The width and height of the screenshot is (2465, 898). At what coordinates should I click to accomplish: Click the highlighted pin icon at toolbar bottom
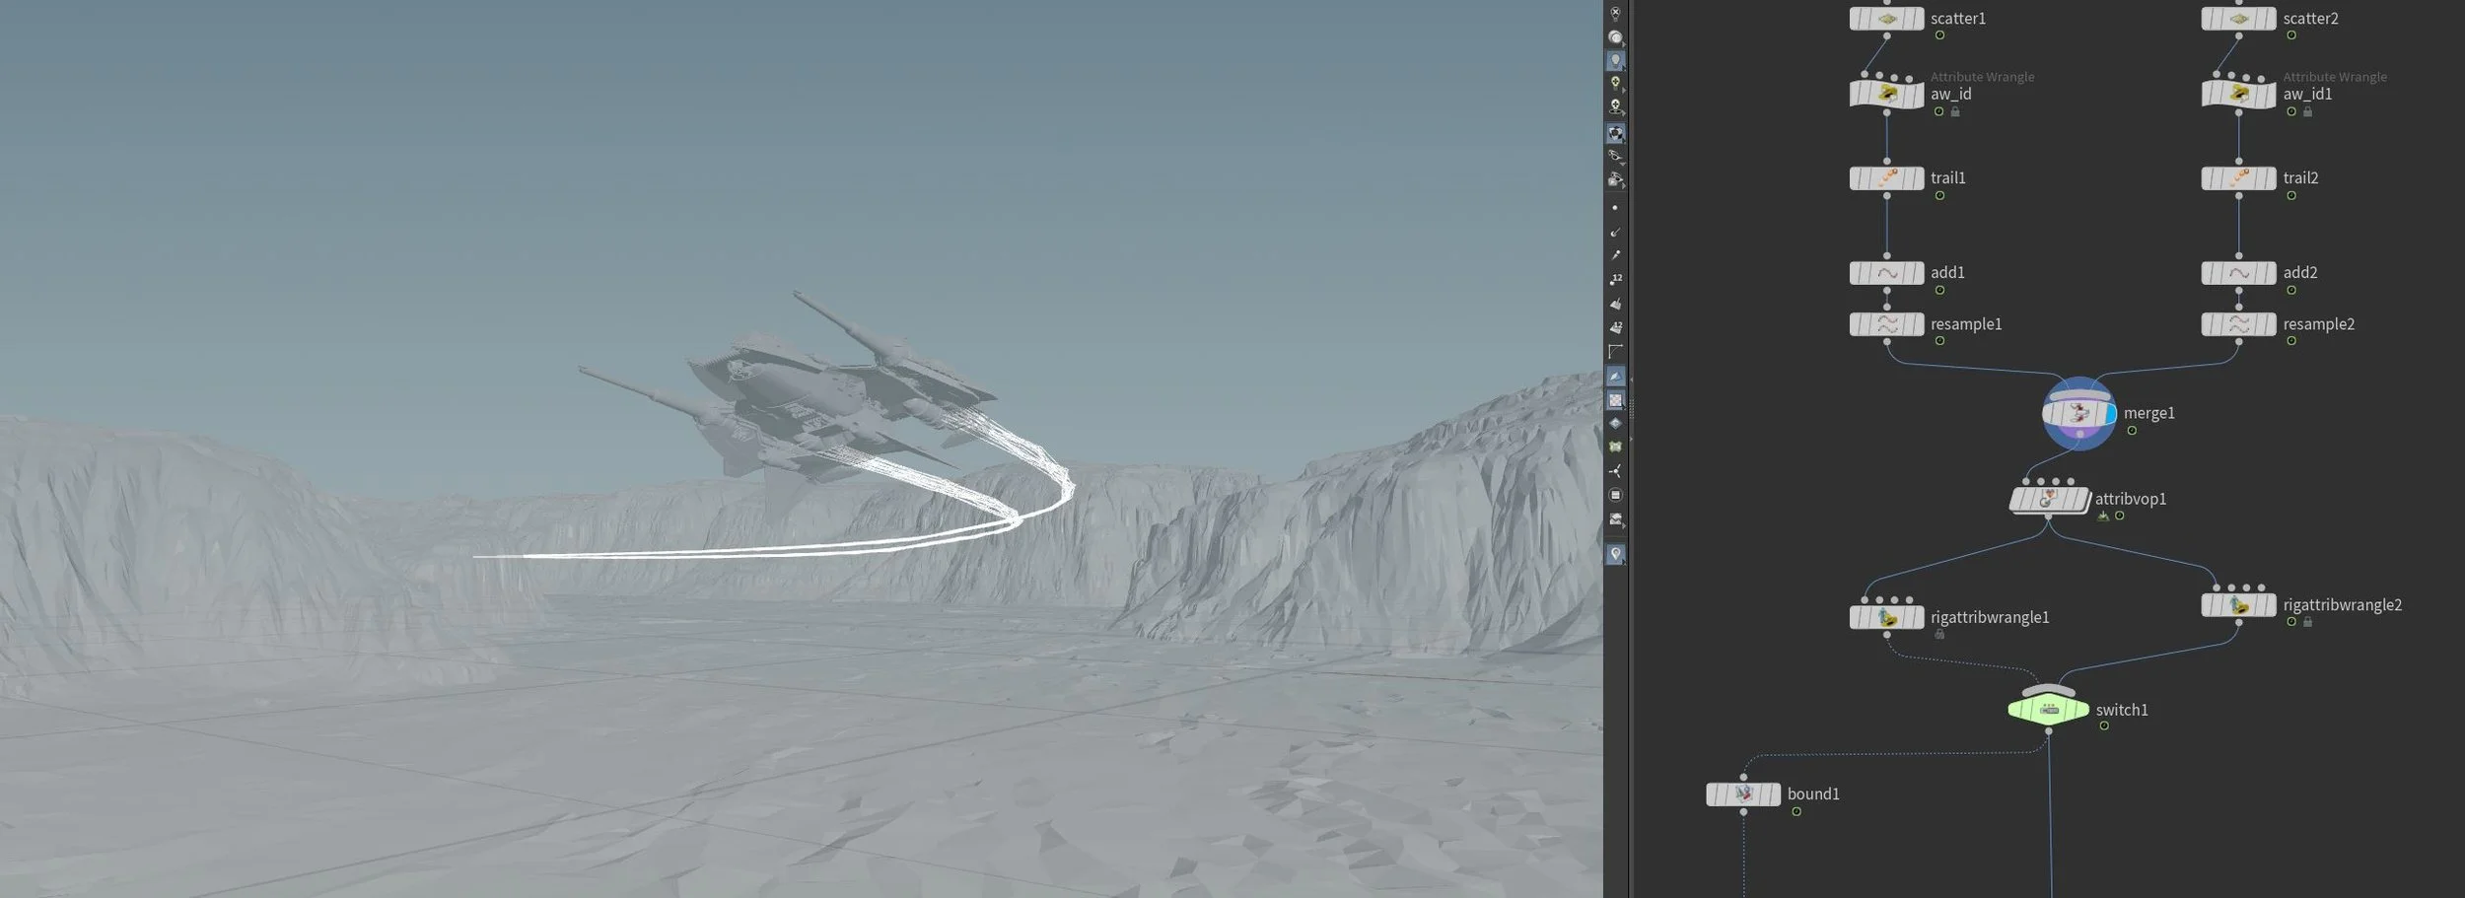tap(1615, 555)
